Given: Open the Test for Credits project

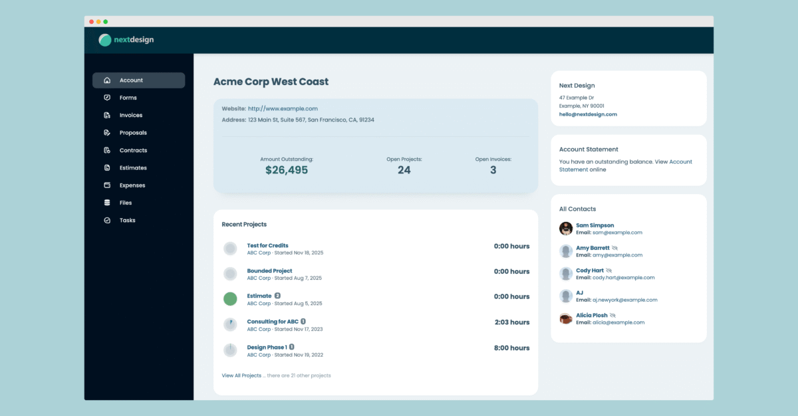Looking at the screenshot, I should tap(268, 245).
